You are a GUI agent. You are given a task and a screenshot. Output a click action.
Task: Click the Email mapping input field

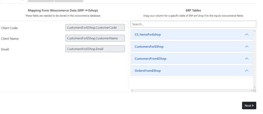pyautogui.click(x=95, y=49)
